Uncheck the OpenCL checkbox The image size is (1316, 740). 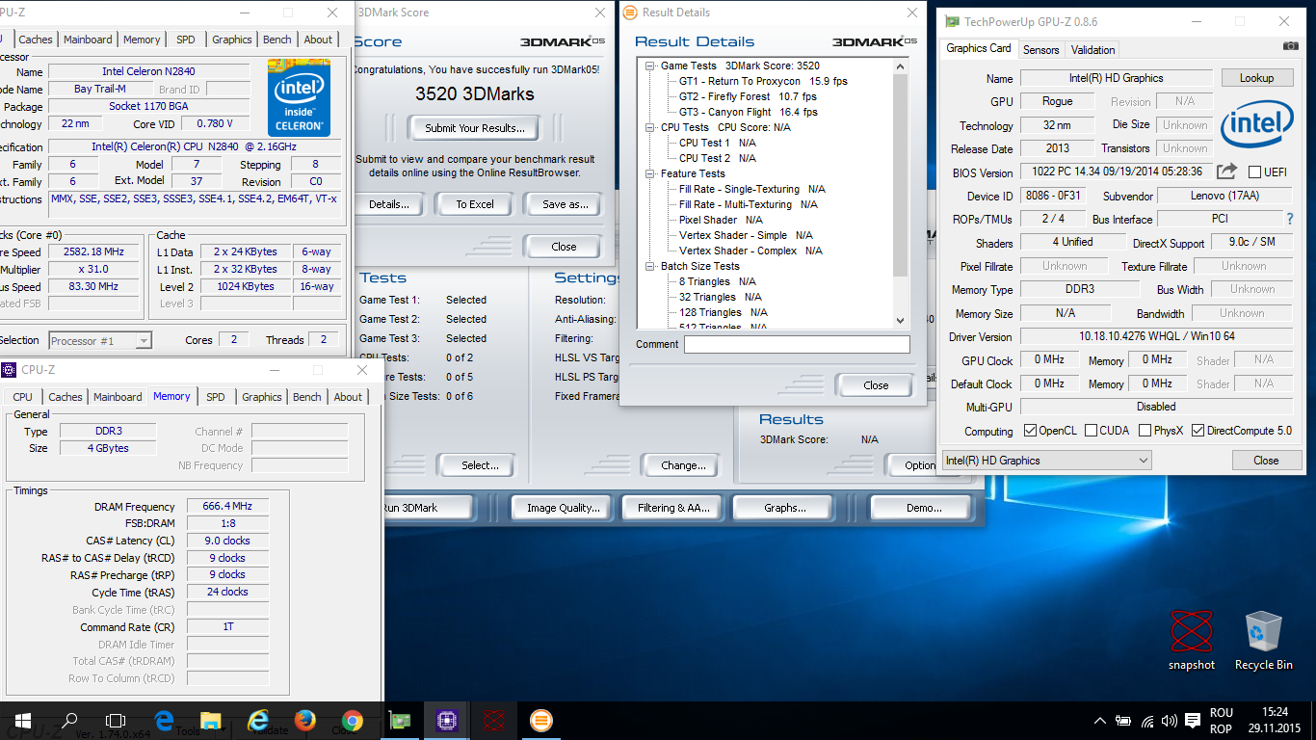1030,431
